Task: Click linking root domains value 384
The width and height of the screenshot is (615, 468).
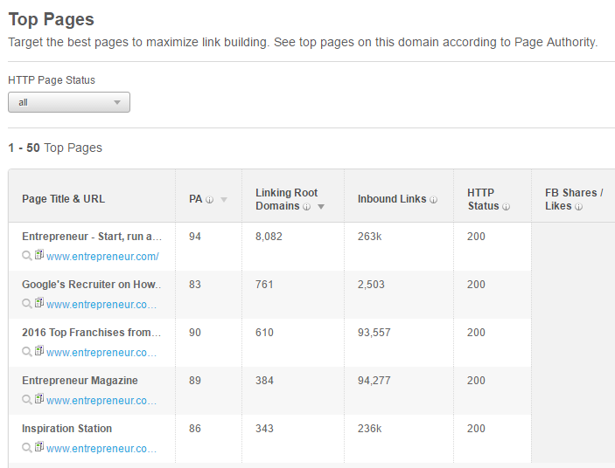Action: [x=264, y=381]
